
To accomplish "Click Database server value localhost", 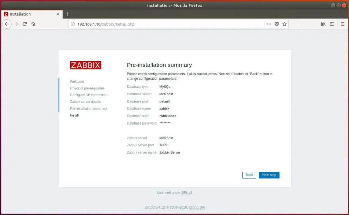I will point(166,94).
